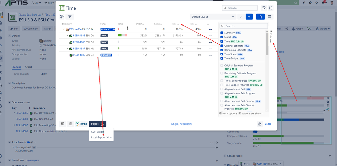337x166 pixels.
Task: Open PESU-4886 issue link in dialog
Action: [x=79, y=55]
